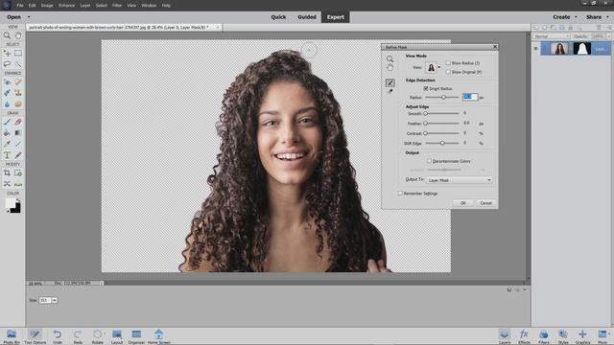
Task: Select the Eraser tool
Action: 18,122
